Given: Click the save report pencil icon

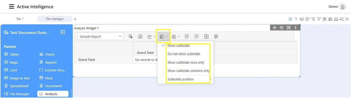Looking at the screenshot, I should coord(216,37).
